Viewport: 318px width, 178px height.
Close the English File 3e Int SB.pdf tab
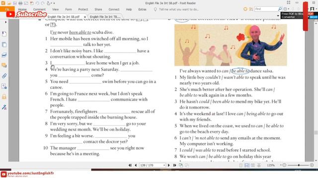85,17
